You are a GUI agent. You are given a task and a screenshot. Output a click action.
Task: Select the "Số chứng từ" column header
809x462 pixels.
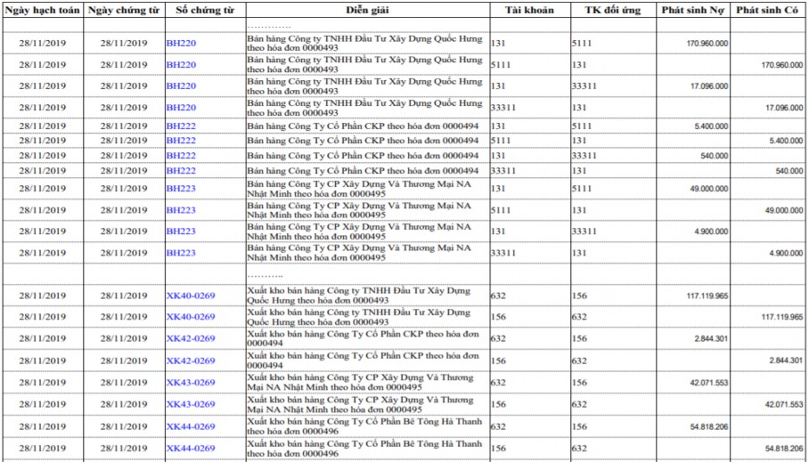(204, 10)
